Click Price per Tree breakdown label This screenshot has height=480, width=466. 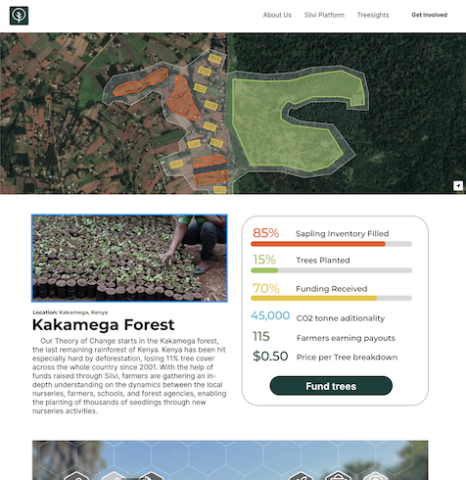tap(347, 358)
